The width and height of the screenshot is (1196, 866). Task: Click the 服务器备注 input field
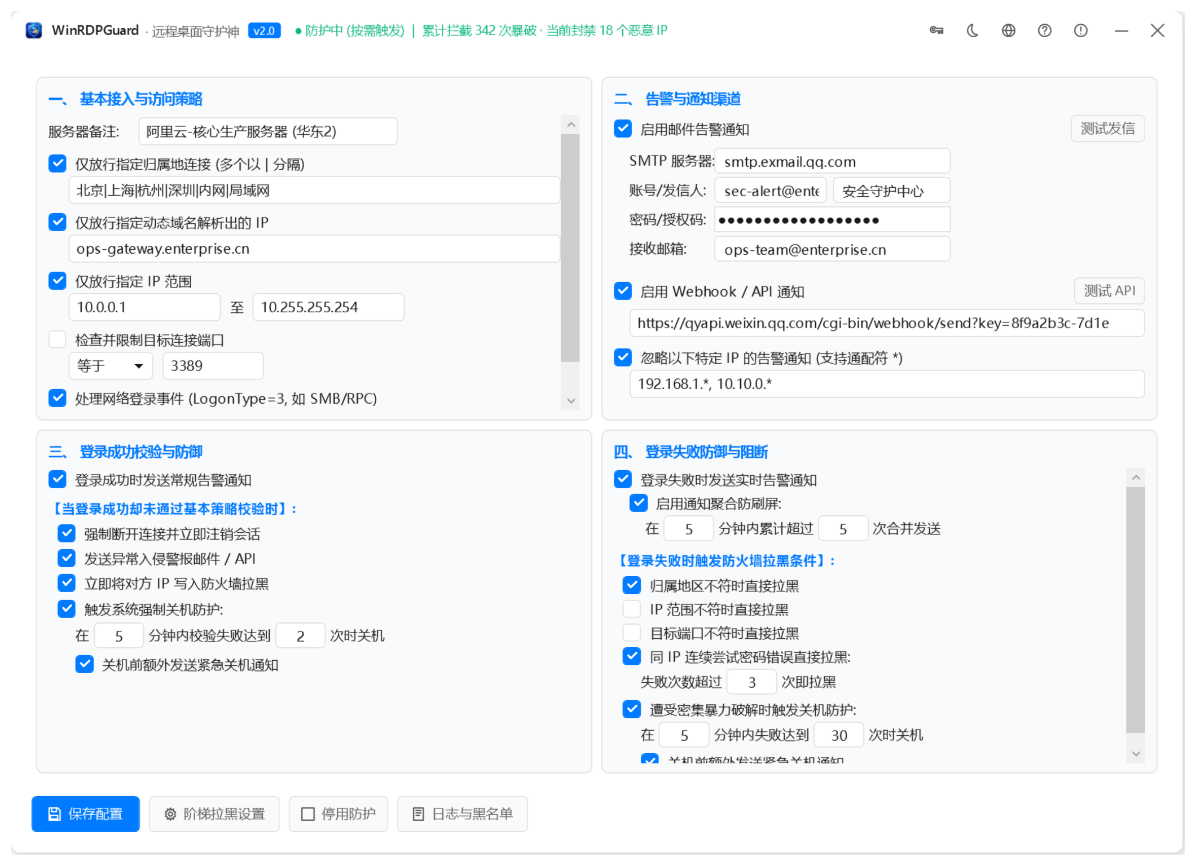tap(268, 131)
